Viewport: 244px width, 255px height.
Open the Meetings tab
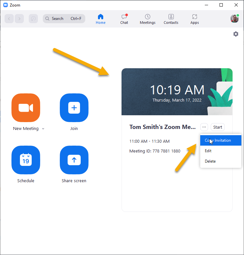[148, 19]
